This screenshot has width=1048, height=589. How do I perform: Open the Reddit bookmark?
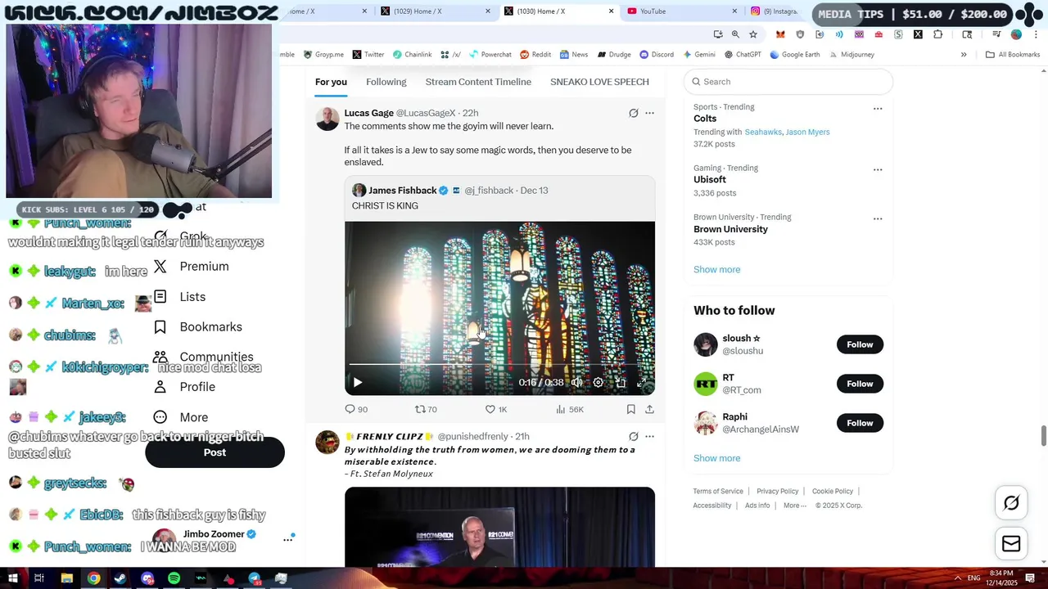535,55
